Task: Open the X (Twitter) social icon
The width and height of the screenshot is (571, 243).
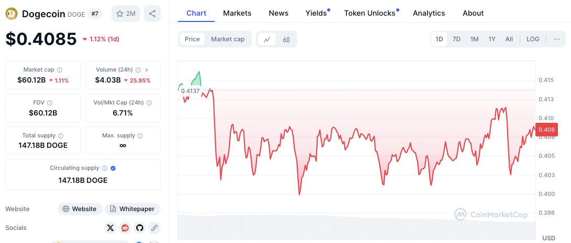Action: [111, 228]
